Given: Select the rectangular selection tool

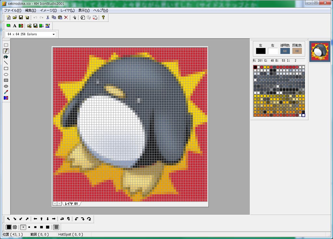Looking at the screenshot, I should coord(6,45).
